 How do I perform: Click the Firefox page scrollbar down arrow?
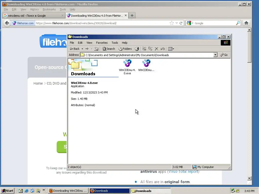pos(249,178)
